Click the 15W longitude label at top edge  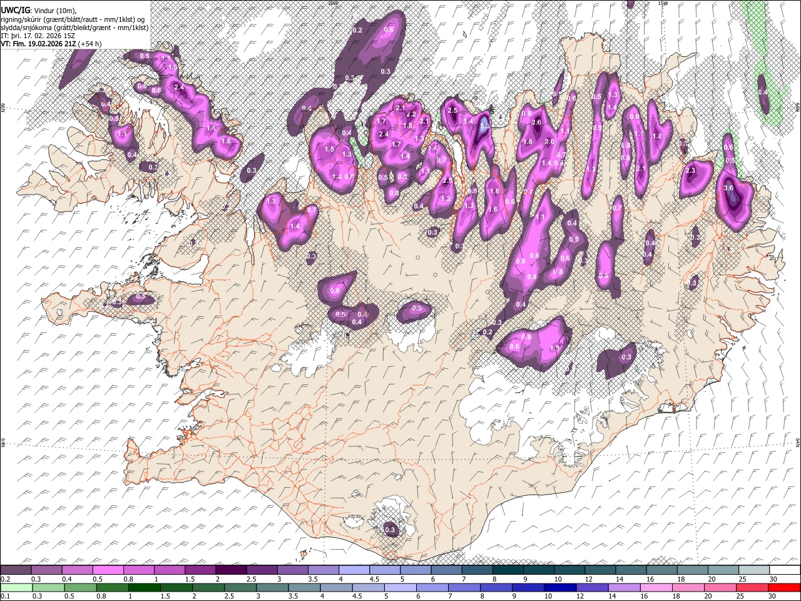[662, 3]
